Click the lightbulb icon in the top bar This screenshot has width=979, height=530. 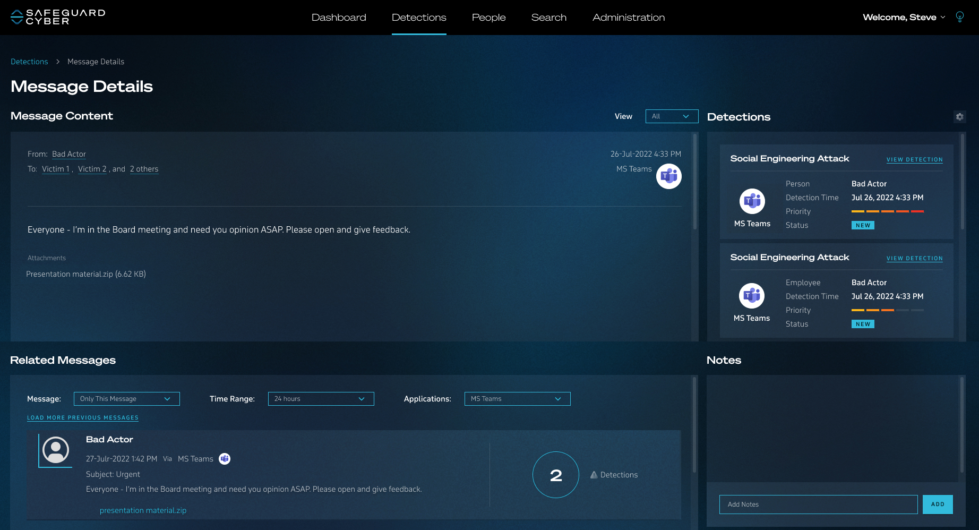point(960,16)
